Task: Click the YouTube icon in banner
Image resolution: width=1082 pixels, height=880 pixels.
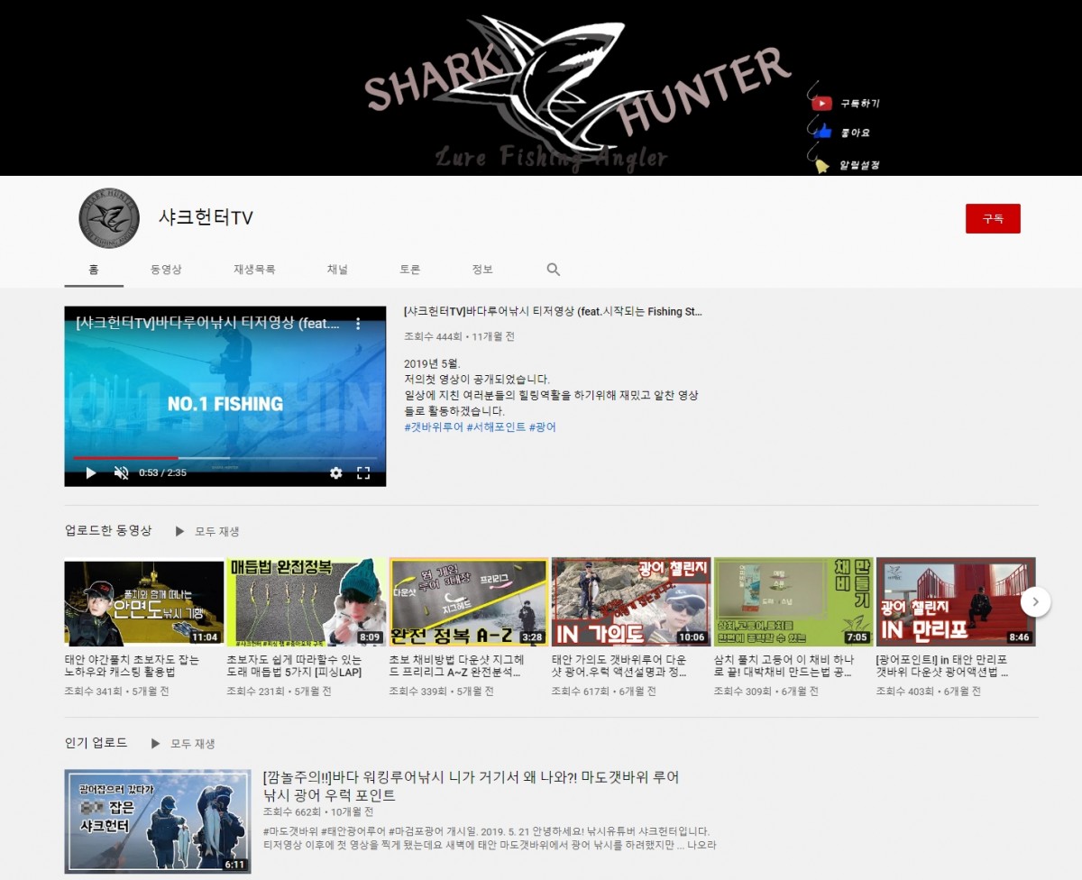Action: (821, 104)
